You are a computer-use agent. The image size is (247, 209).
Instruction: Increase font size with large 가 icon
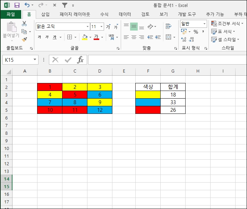click(x=108, y=26)
